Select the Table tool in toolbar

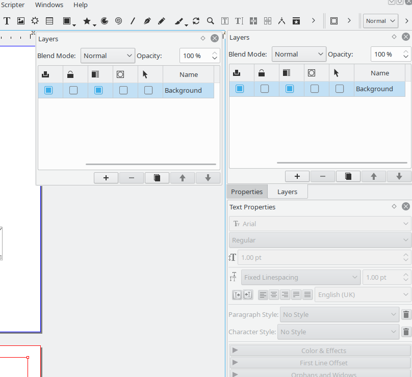pos(49,21)
